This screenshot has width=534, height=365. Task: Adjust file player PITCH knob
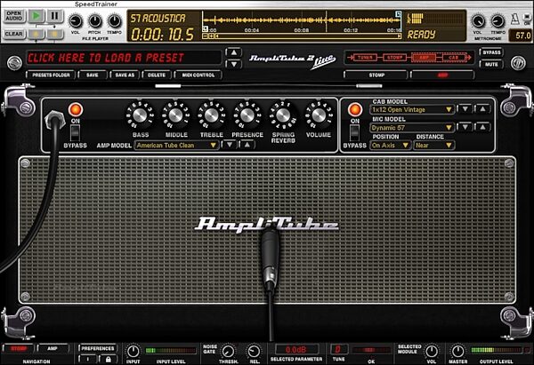pyautogui.click(x=94, y=21)
